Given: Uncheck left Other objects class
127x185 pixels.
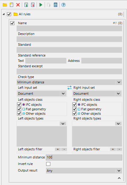Looking at the screenshot, I should coord(19,114).
